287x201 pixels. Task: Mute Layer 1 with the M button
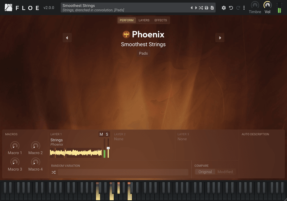(x=101, y=134)
